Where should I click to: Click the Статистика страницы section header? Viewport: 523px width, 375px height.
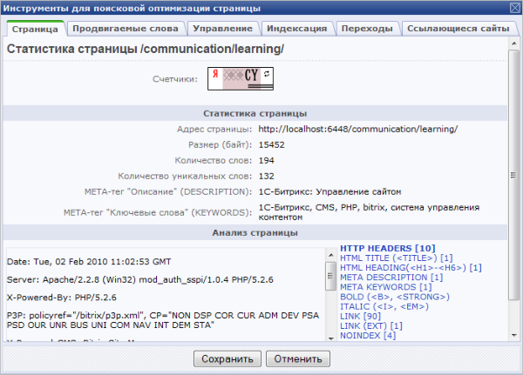click(x=255, y=113)
